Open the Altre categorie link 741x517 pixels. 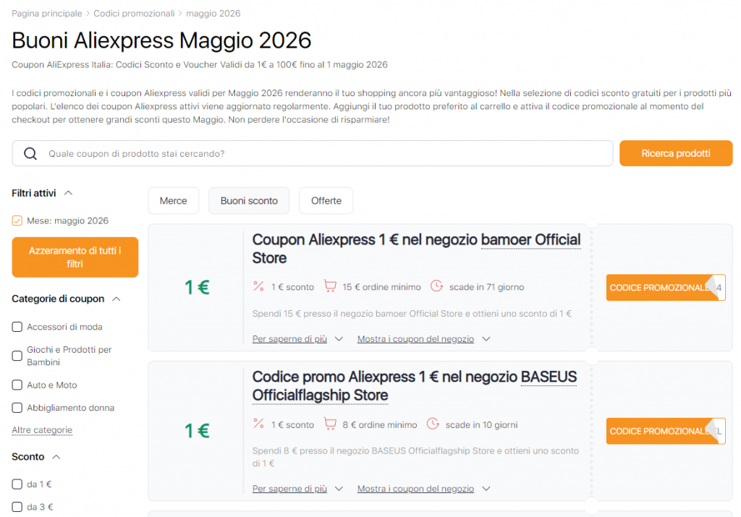click(x=42, y=430)
